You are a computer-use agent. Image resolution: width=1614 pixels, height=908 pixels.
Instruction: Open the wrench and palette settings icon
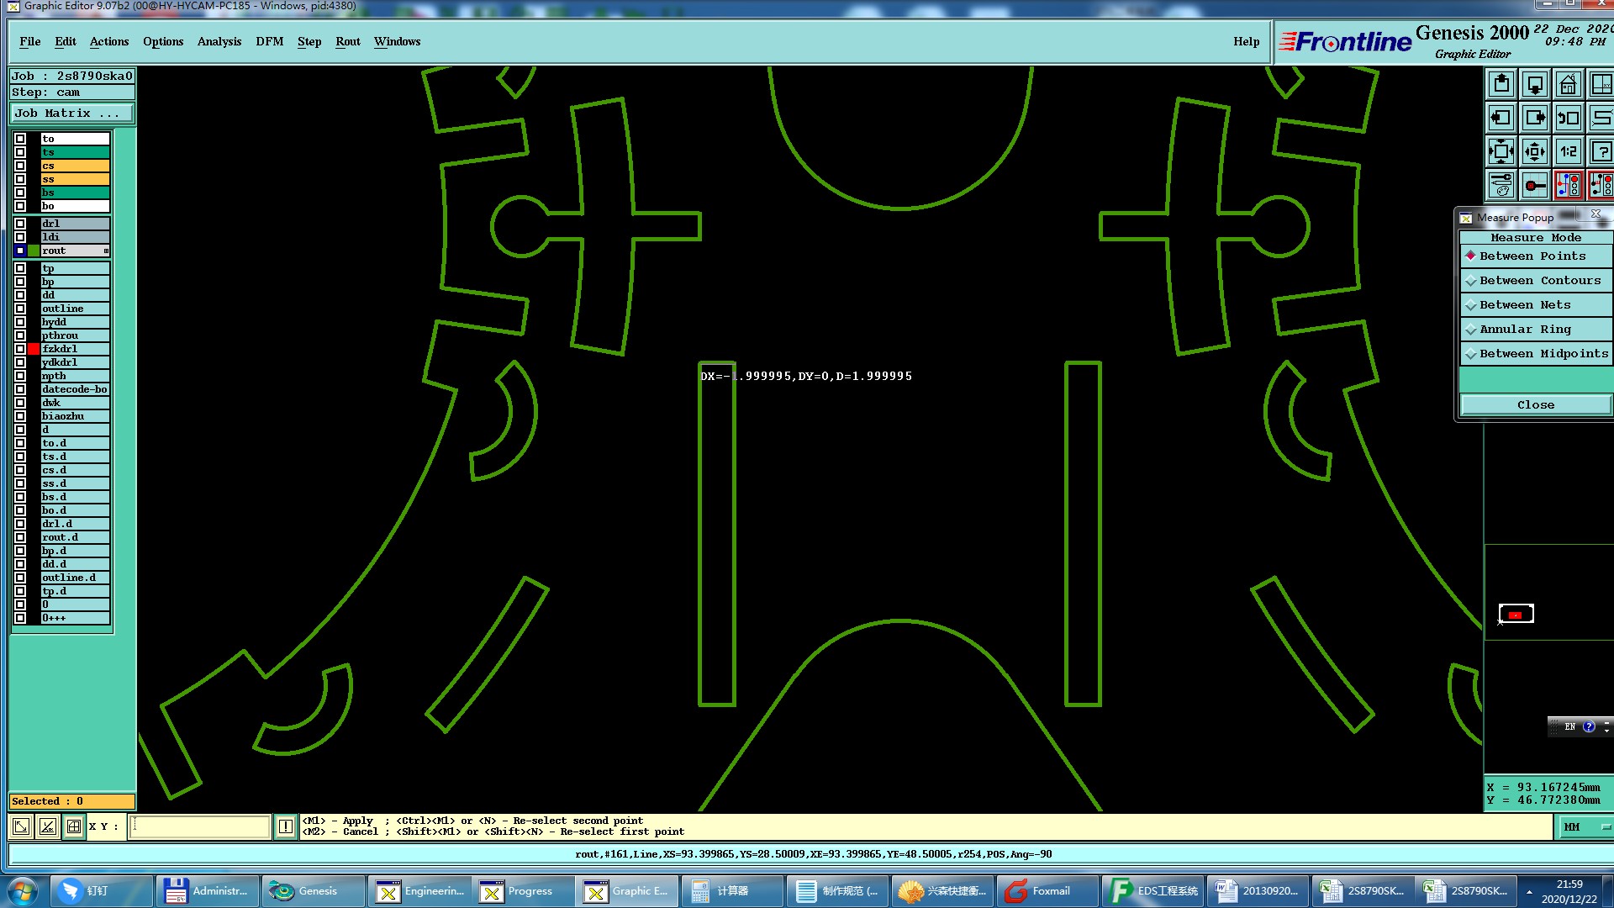click(1501, 185)
